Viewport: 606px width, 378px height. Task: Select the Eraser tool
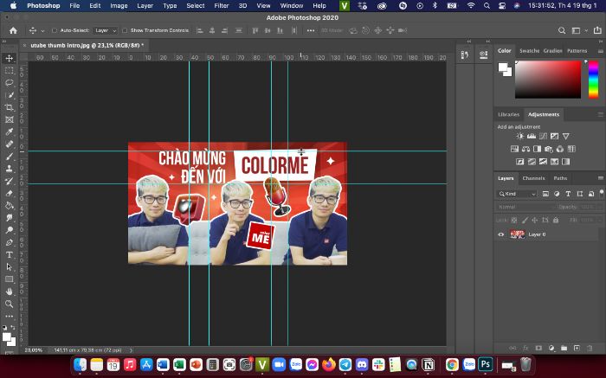[10, 194]
